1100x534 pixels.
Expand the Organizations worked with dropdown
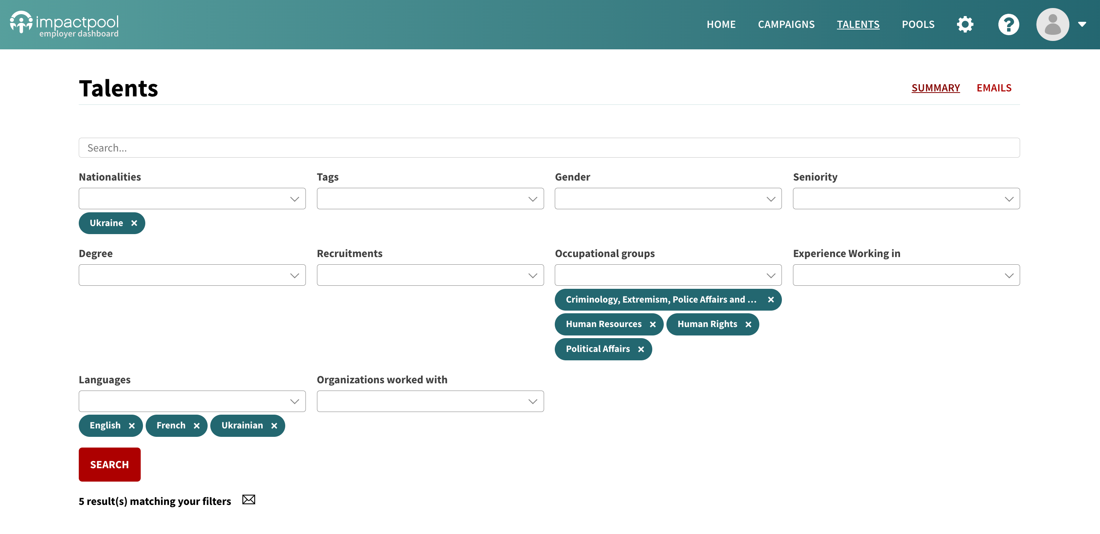pyautogui.click(x=430, y=401)
